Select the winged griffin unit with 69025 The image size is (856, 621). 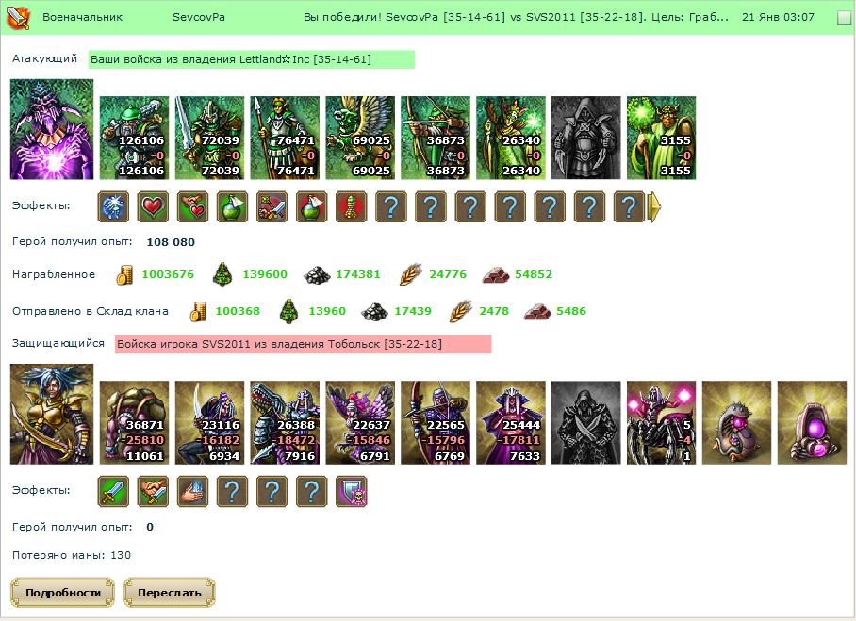(360, 138)
